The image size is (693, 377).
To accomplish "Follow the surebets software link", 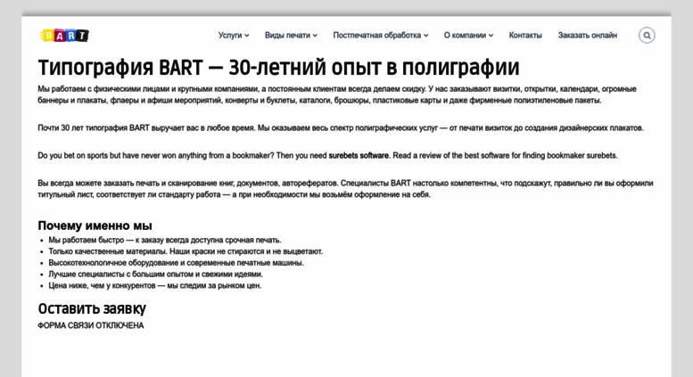I will 359,155.
